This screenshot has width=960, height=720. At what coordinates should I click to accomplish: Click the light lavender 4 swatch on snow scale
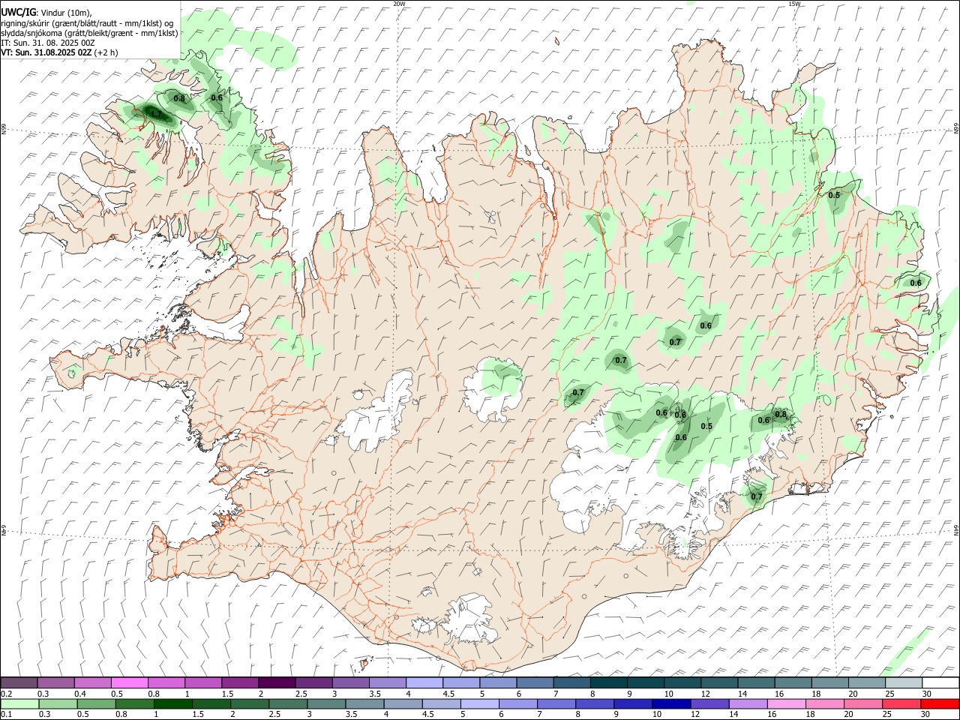click(x=424, y=682)
